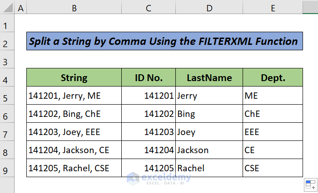Click the Dept. header cell
318x193 pixels.
(273, 77)
